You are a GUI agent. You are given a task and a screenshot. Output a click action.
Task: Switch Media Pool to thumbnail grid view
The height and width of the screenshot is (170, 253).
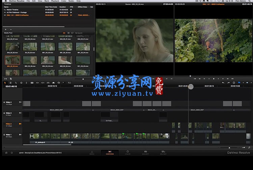click(64, 33)
